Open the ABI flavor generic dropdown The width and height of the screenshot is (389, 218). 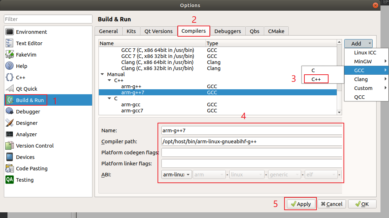click(284, 175)
